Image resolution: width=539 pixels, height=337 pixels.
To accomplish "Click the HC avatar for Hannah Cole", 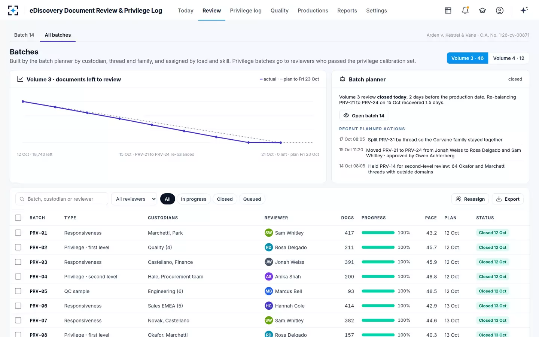I will point(269,306).
